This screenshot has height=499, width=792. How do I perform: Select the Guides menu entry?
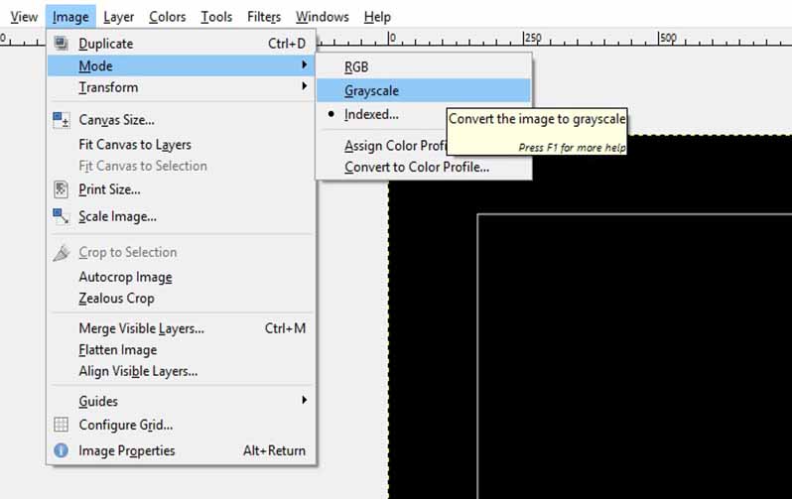[x=181, y=401]
